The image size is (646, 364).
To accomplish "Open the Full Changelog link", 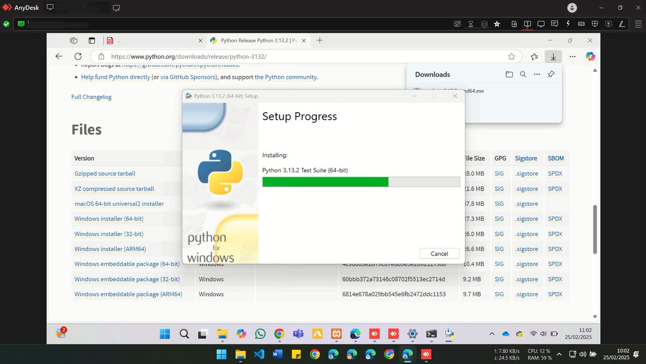I will pyautogui.click(x=91, y=97).
